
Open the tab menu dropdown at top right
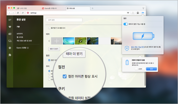tap(143, 8)
